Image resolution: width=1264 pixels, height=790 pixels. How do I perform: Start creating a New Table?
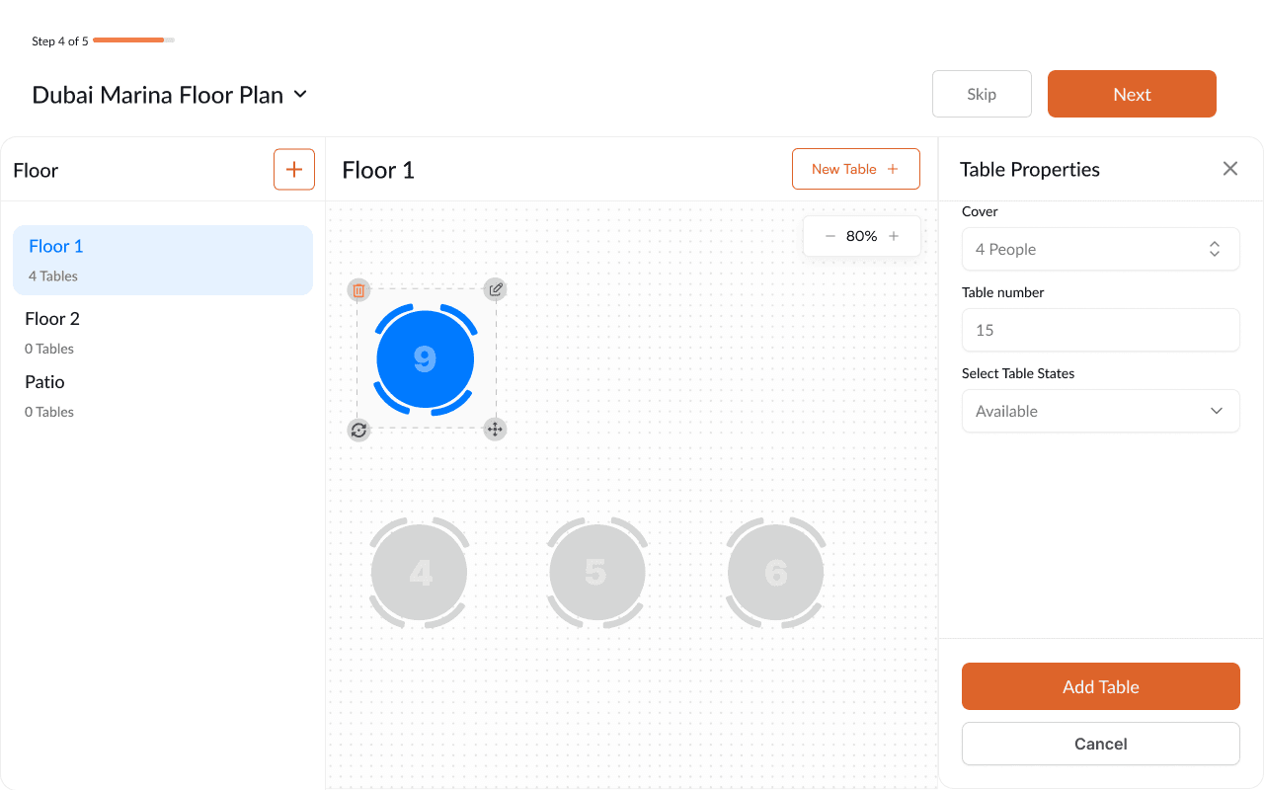(x=855, y=168)
